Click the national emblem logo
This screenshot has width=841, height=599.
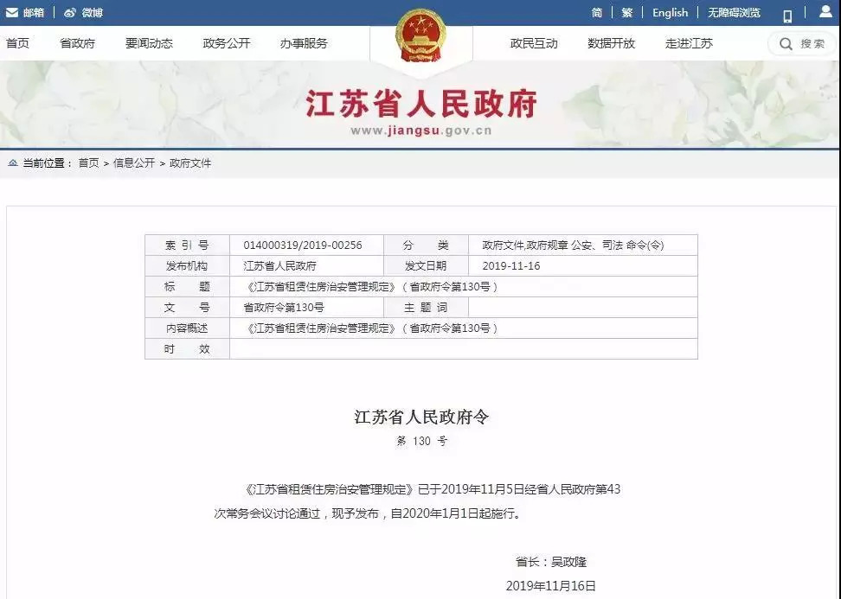tap(420, 35)
